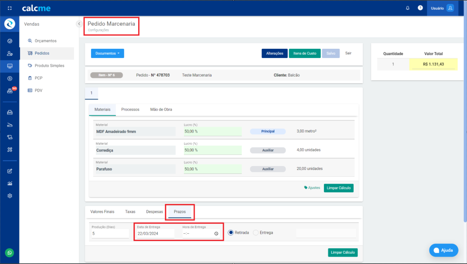The width and height of the screenshot is (467, 264).
Task: Open the help question mark icon
Action: click(420, 8)
